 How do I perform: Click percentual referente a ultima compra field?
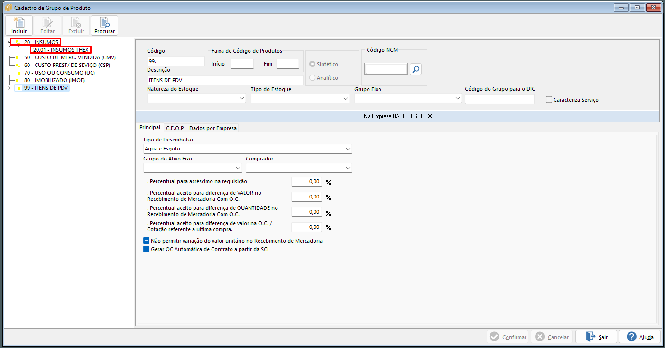(x=306, y=227)
